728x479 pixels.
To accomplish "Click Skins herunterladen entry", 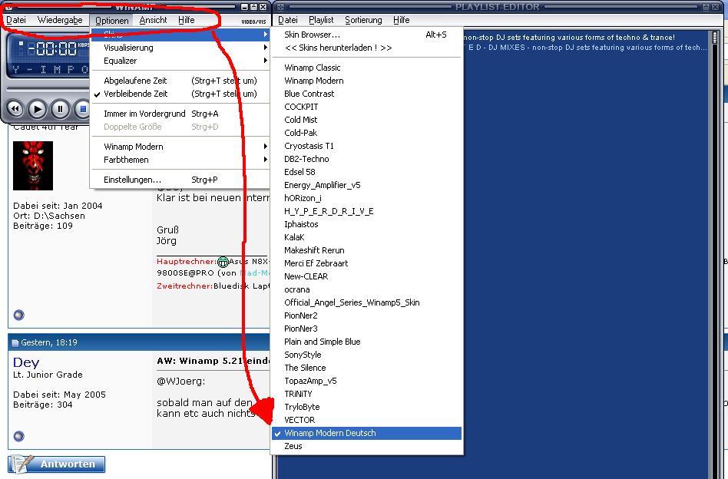I will tap(367, 48).
